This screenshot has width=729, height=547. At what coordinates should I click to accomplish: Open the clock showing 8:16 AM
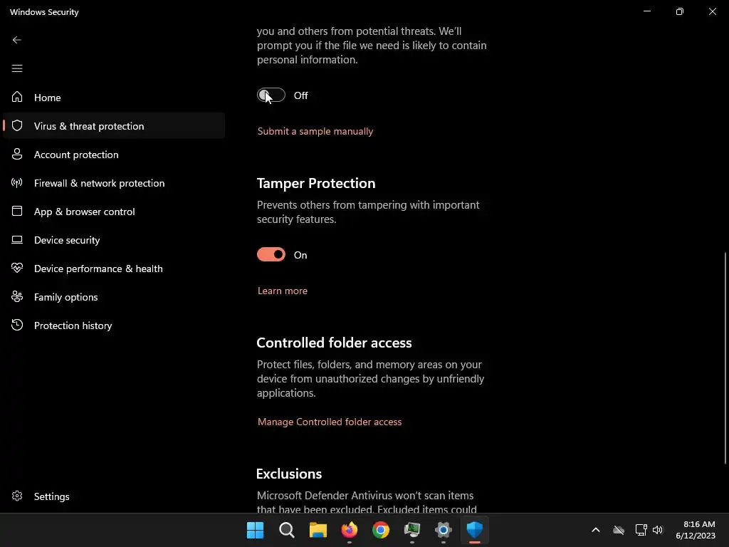tap(696, 530)
